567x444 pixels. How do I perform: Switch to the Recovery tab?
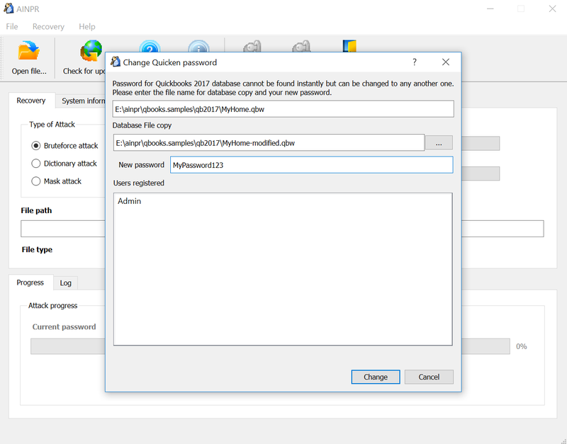(31, 101)
